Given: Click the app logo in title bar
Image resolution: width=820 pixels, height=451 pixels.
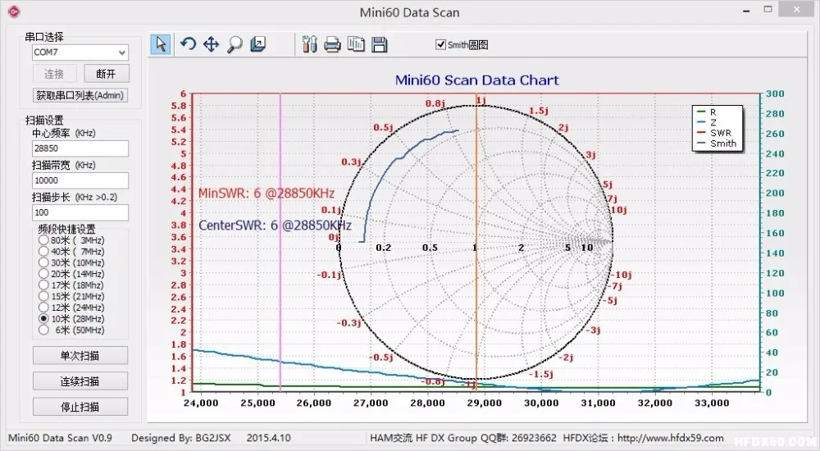Looking at the screenshot, I should click(x=14, y=11).
